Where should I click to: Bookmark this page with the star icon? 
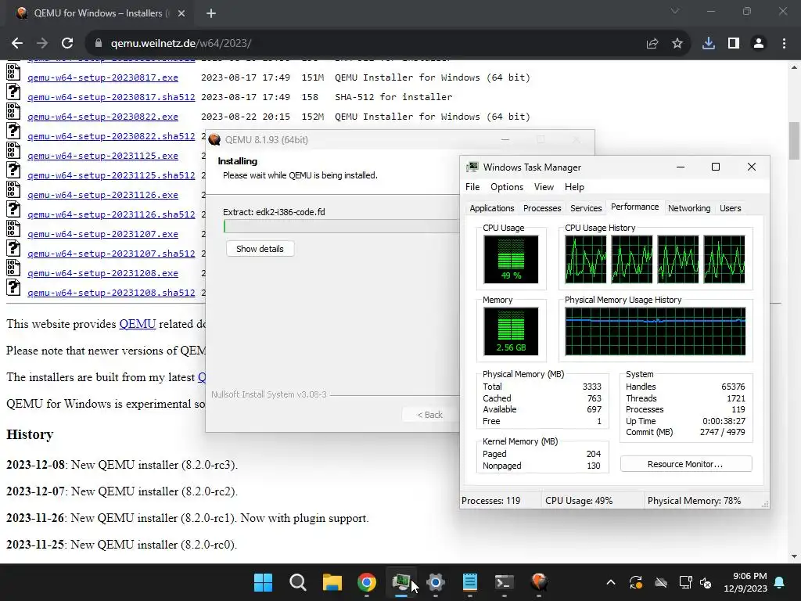click(677, 44)
